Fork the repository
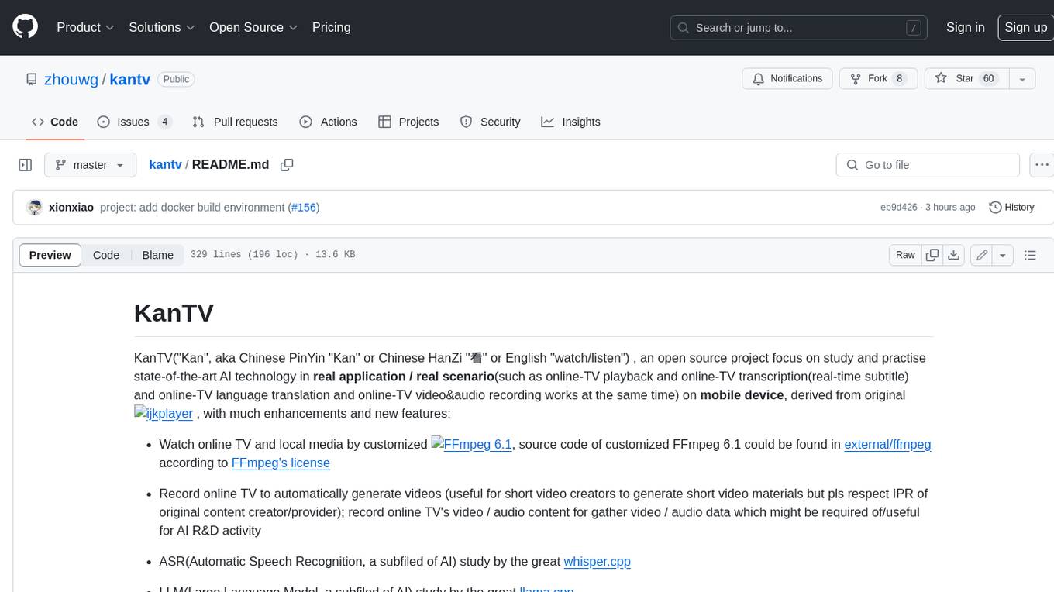Viewport: 1054px width, 592px height. tap(878, 79)
